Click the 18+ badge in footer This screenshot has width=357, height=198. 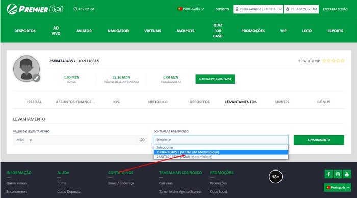[275, 177]
